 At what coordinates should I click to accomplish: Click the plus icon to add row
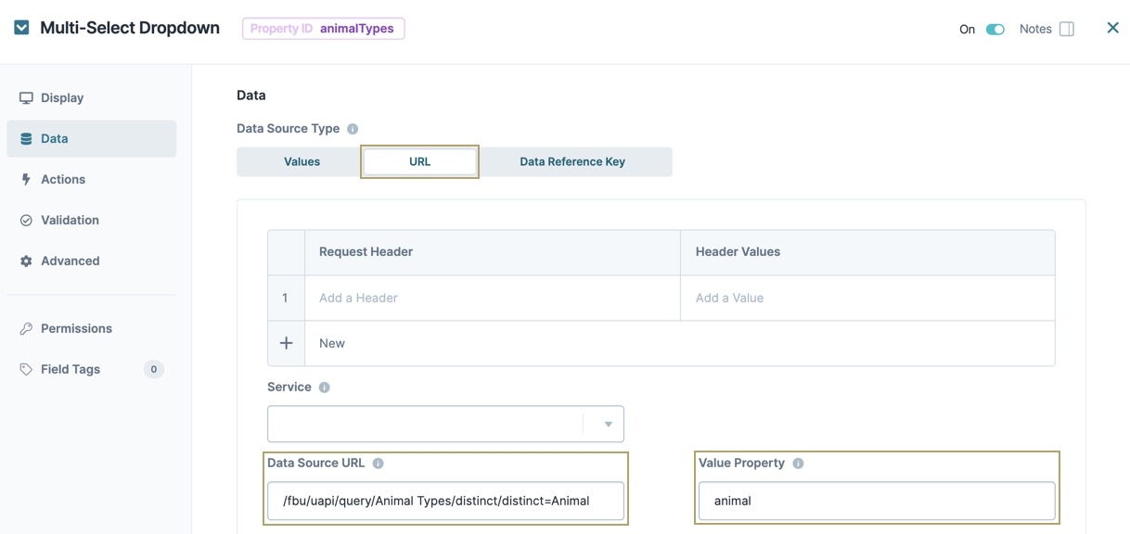[286, 343]
